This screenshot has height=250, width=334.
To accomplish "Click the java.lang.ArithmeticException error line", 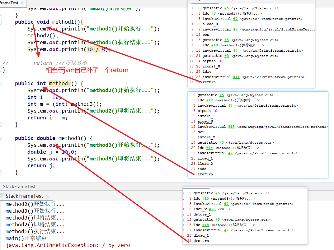I will pyautogui.click(x=68, y=245).
